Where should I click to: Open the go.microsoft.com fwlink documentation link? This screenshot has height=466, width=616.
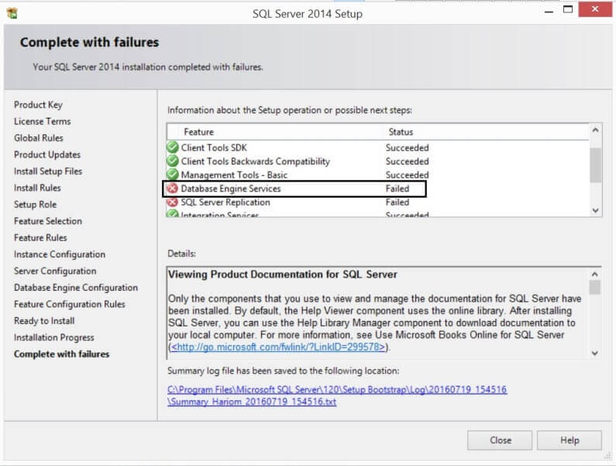278,347
